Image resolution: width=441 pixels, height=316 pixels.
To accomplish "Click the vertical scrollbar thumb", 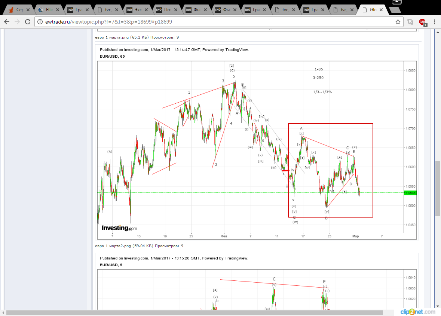I will tap(438, 188).
